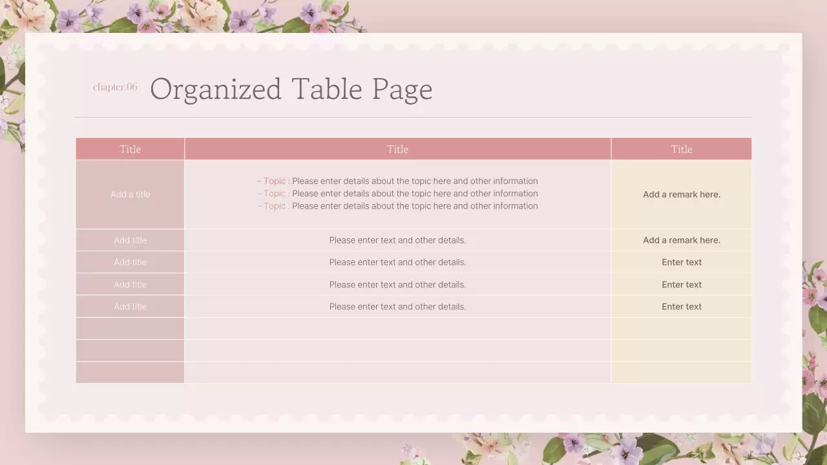The height and width of the screenshot is (465, 827).
Task: Click the last "Enter text" cell
Action: pyautogui.click(x=681, y=307)
